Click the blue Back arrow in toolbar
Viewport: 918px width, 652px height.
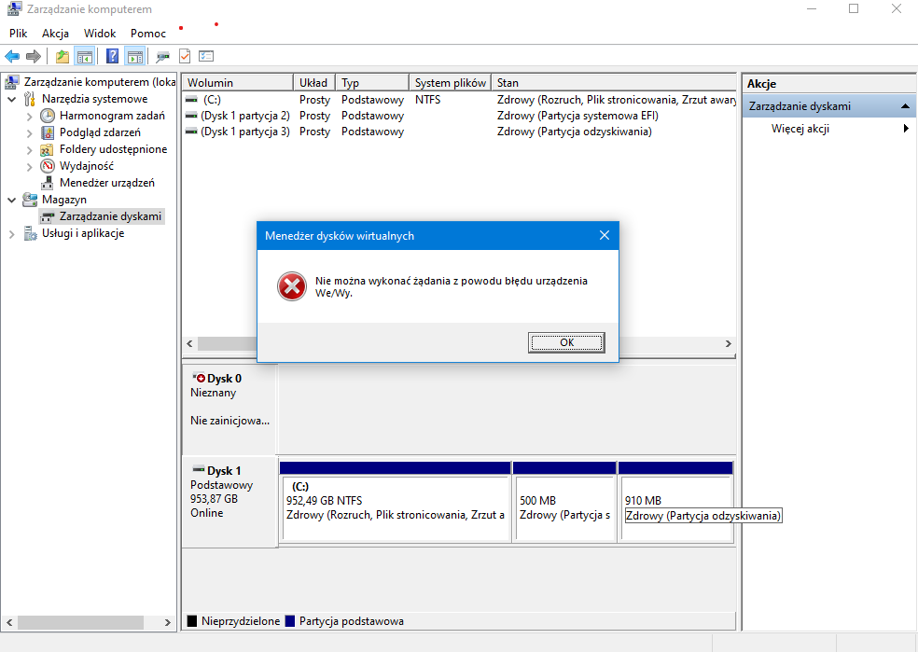tap(12, 56)
